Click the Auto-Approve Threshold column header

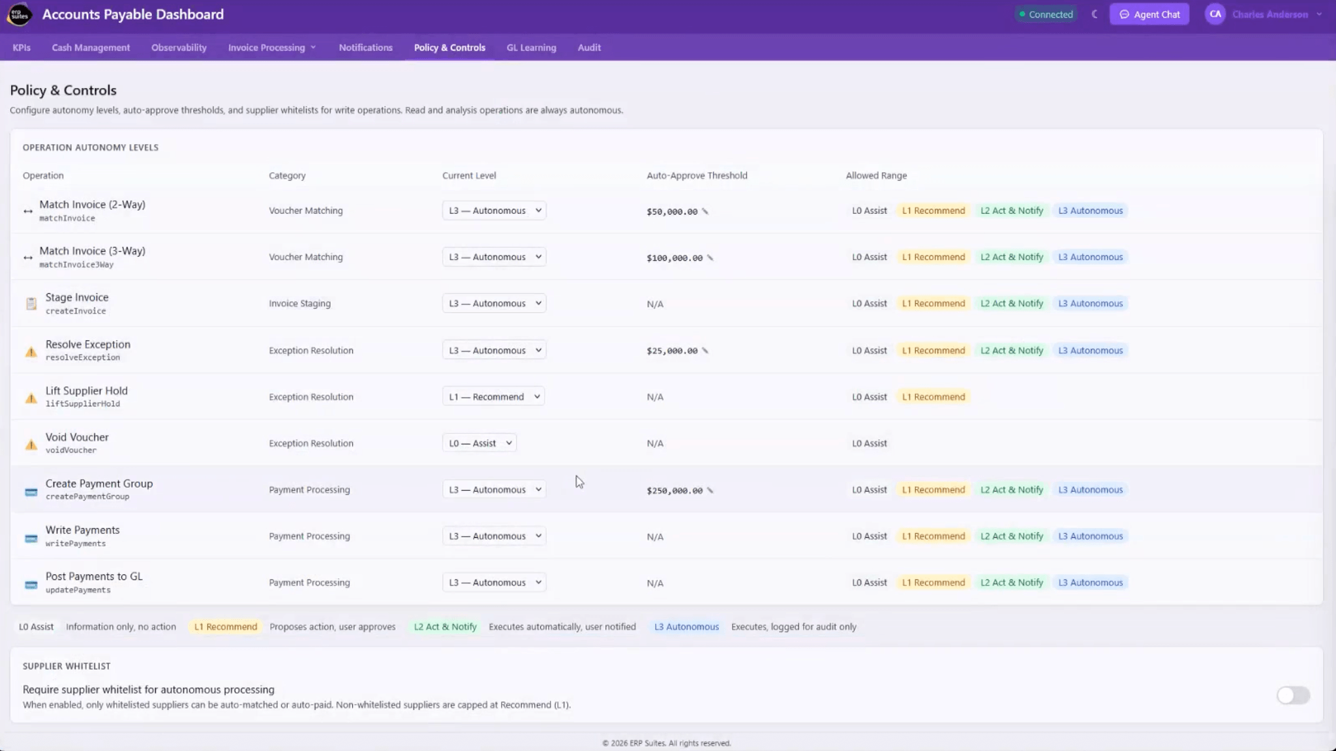pos(697,175)
